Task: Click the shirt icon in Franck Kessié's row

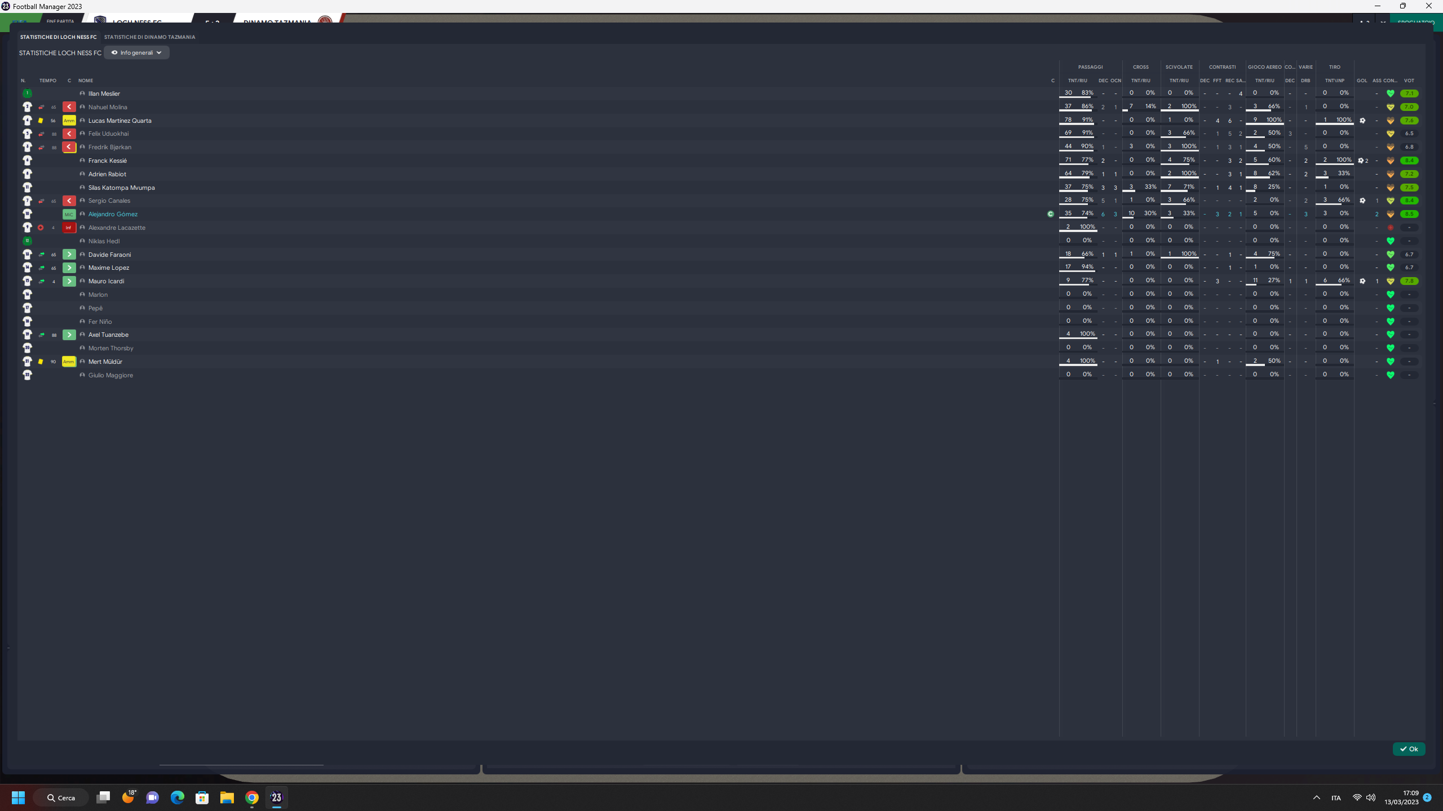Action: 27,161
